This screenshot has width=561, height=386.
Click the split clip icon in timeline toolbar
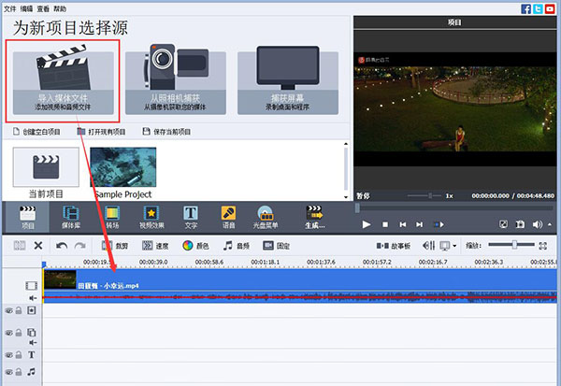(20, 246)
